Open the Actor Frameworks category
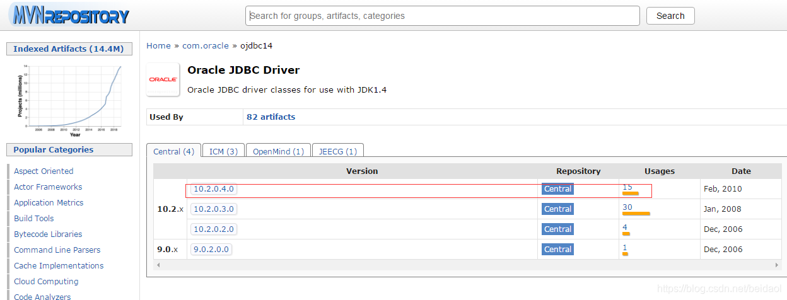787x300 pixels. pyautogui.click(x=48, y=187)
